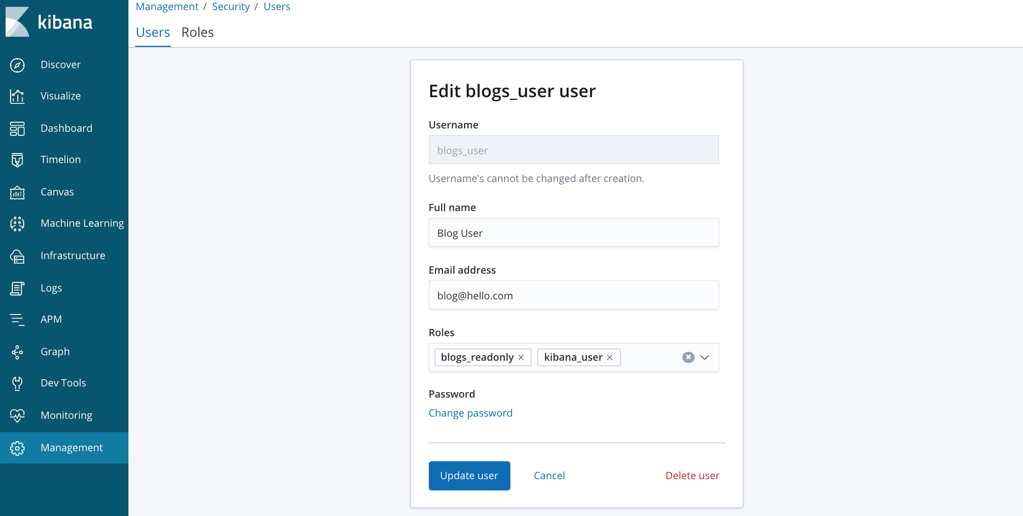Viewport: 1023px width, 516px height.
Task: Select the Timelion label in the sidebar
Action: 61,160
